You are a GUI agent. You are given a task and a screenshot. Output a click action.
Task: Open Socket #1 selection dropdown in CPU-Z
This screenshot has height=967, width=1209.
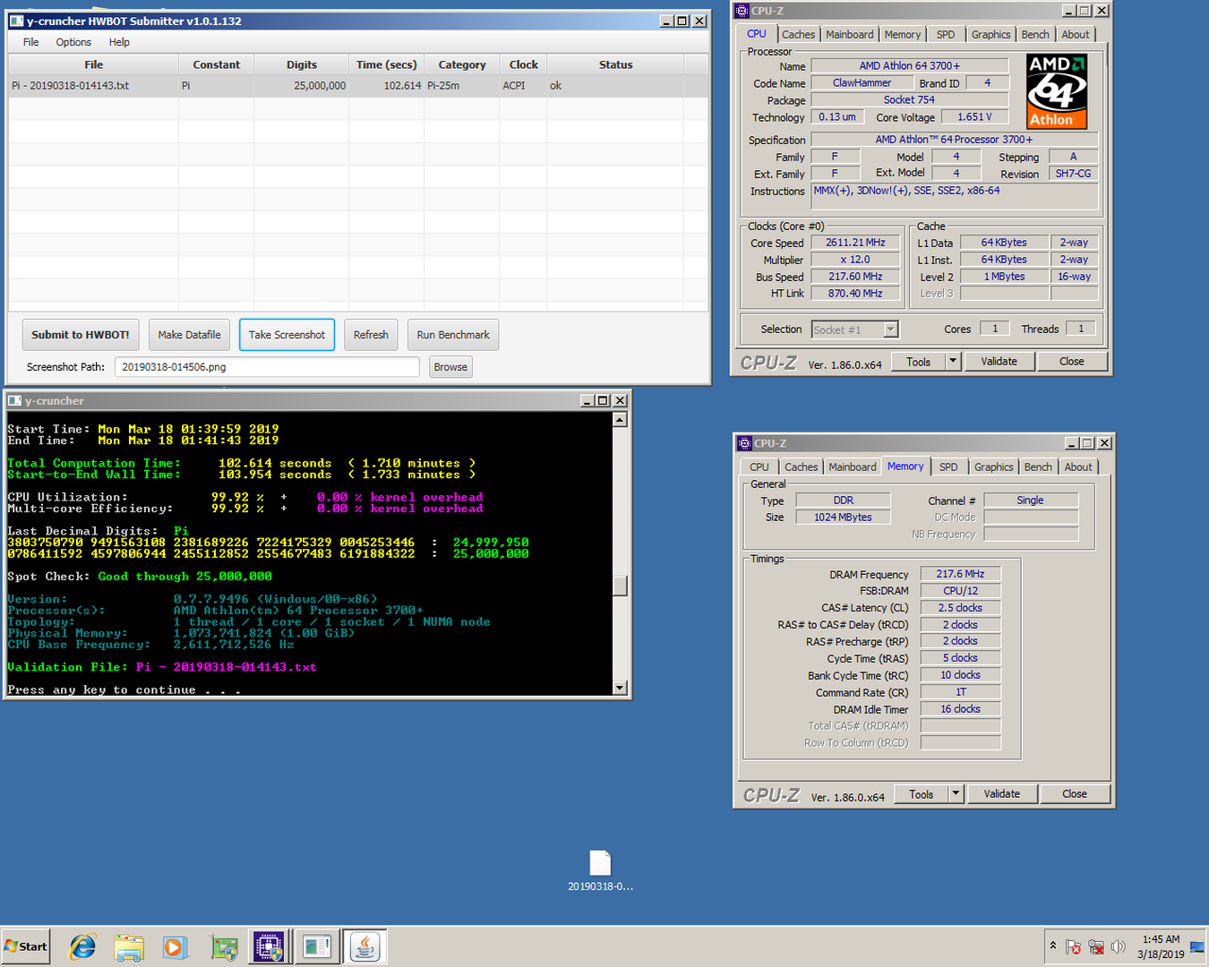point(854,329)
